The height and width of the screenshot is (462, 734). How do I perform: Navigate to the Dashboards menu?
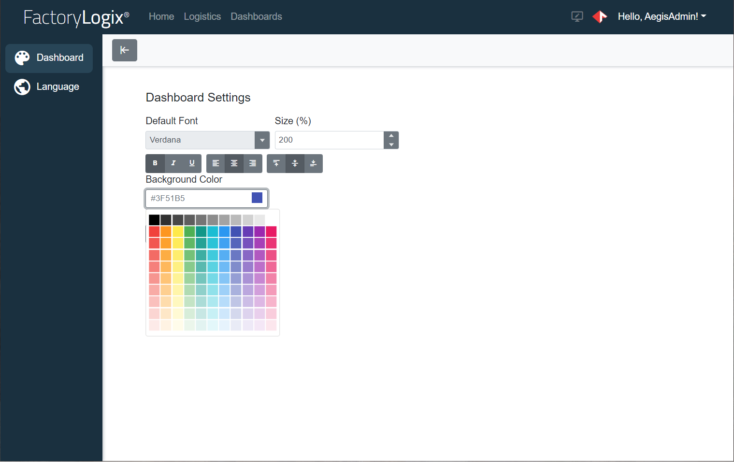click(256, 16)
